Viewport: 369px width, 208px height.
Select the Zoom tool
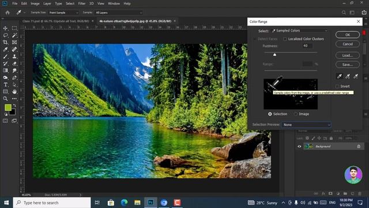pos(5,99)
